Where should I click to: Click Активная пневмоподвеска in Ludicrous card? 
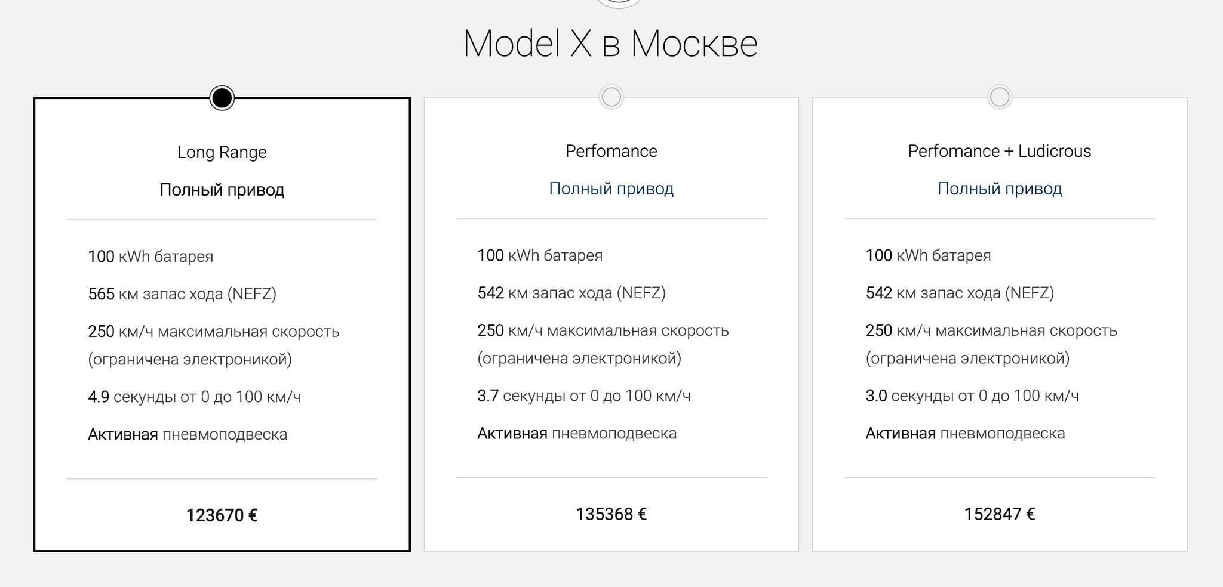[x=965, y=433]
